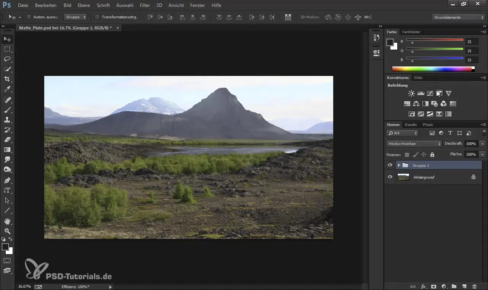Select the Eyedropper tool

(7, 89)
